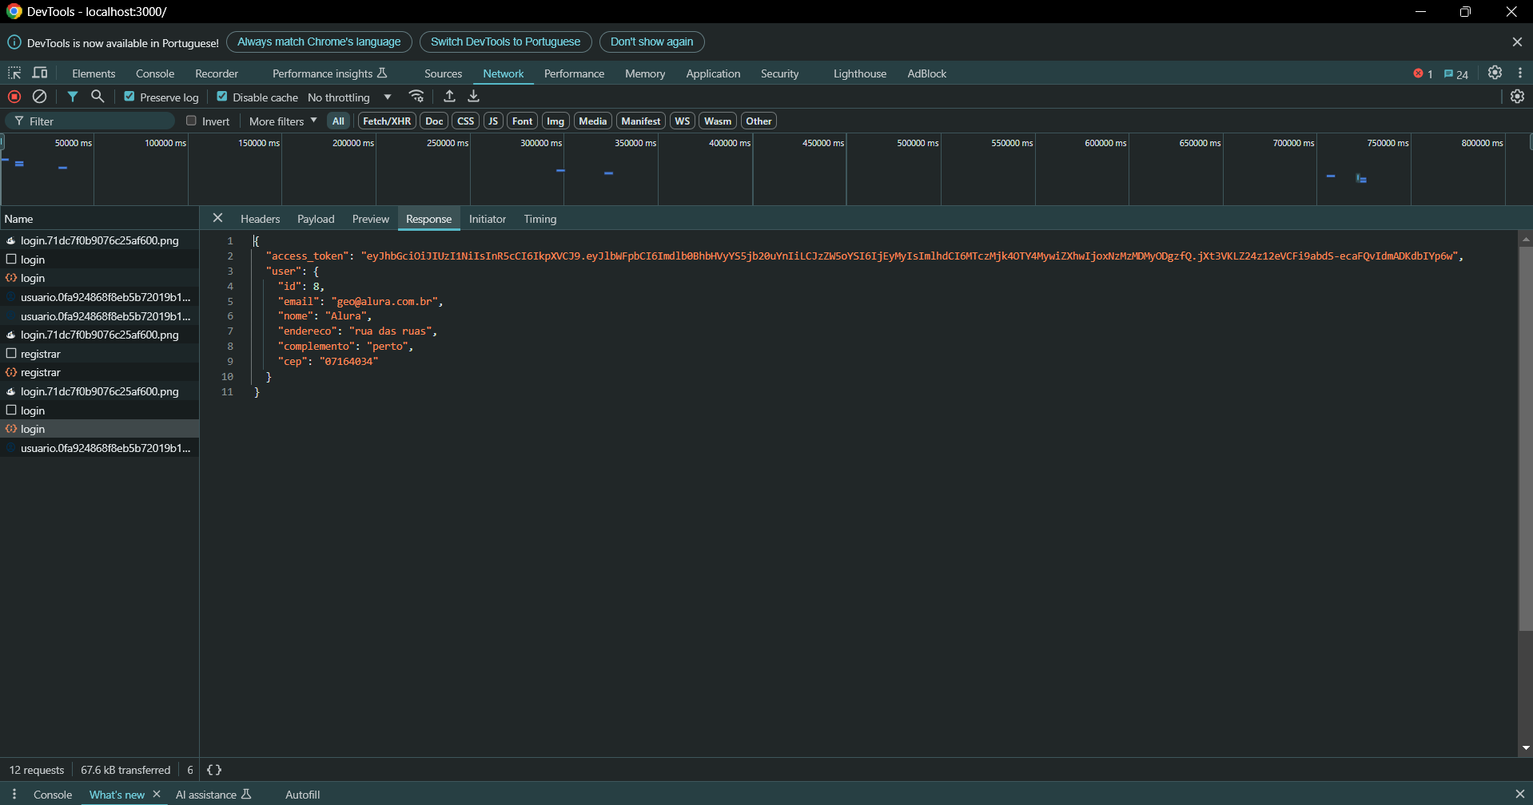Pretty print response with braces icon

[x=214, y=770]
